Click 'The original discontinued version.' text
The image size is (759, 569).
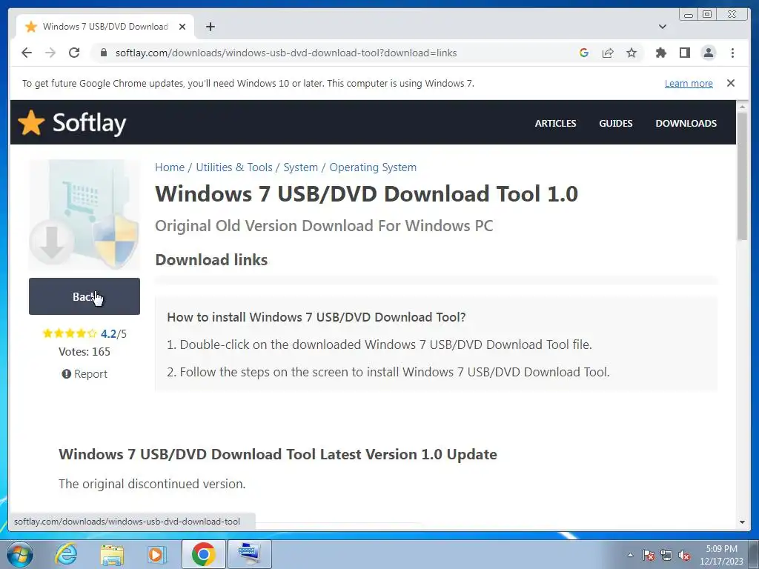[152, 484]
